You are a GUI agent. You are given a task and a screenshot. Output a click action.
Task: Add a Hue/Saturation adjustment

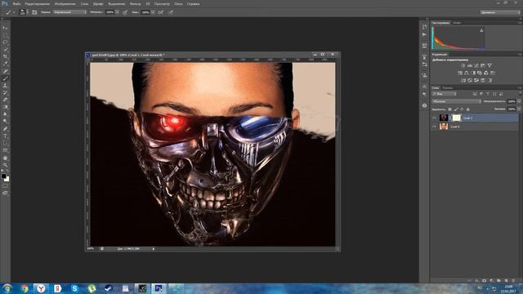460,73
